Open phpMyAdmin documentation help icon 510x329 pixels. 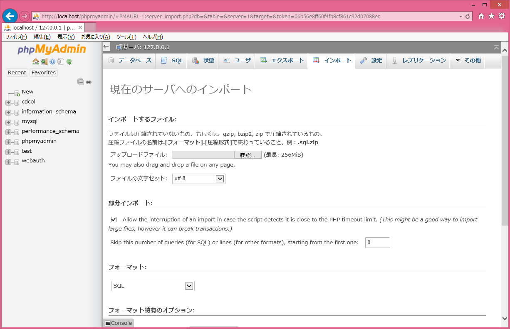pos(52,61)
